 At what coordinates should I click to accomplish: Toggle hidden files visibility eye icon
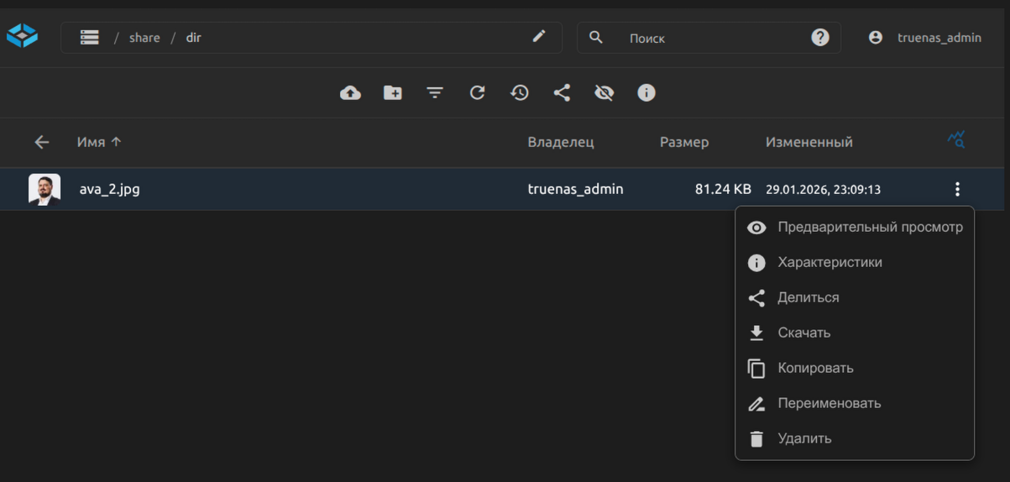(x=604, y=93)
